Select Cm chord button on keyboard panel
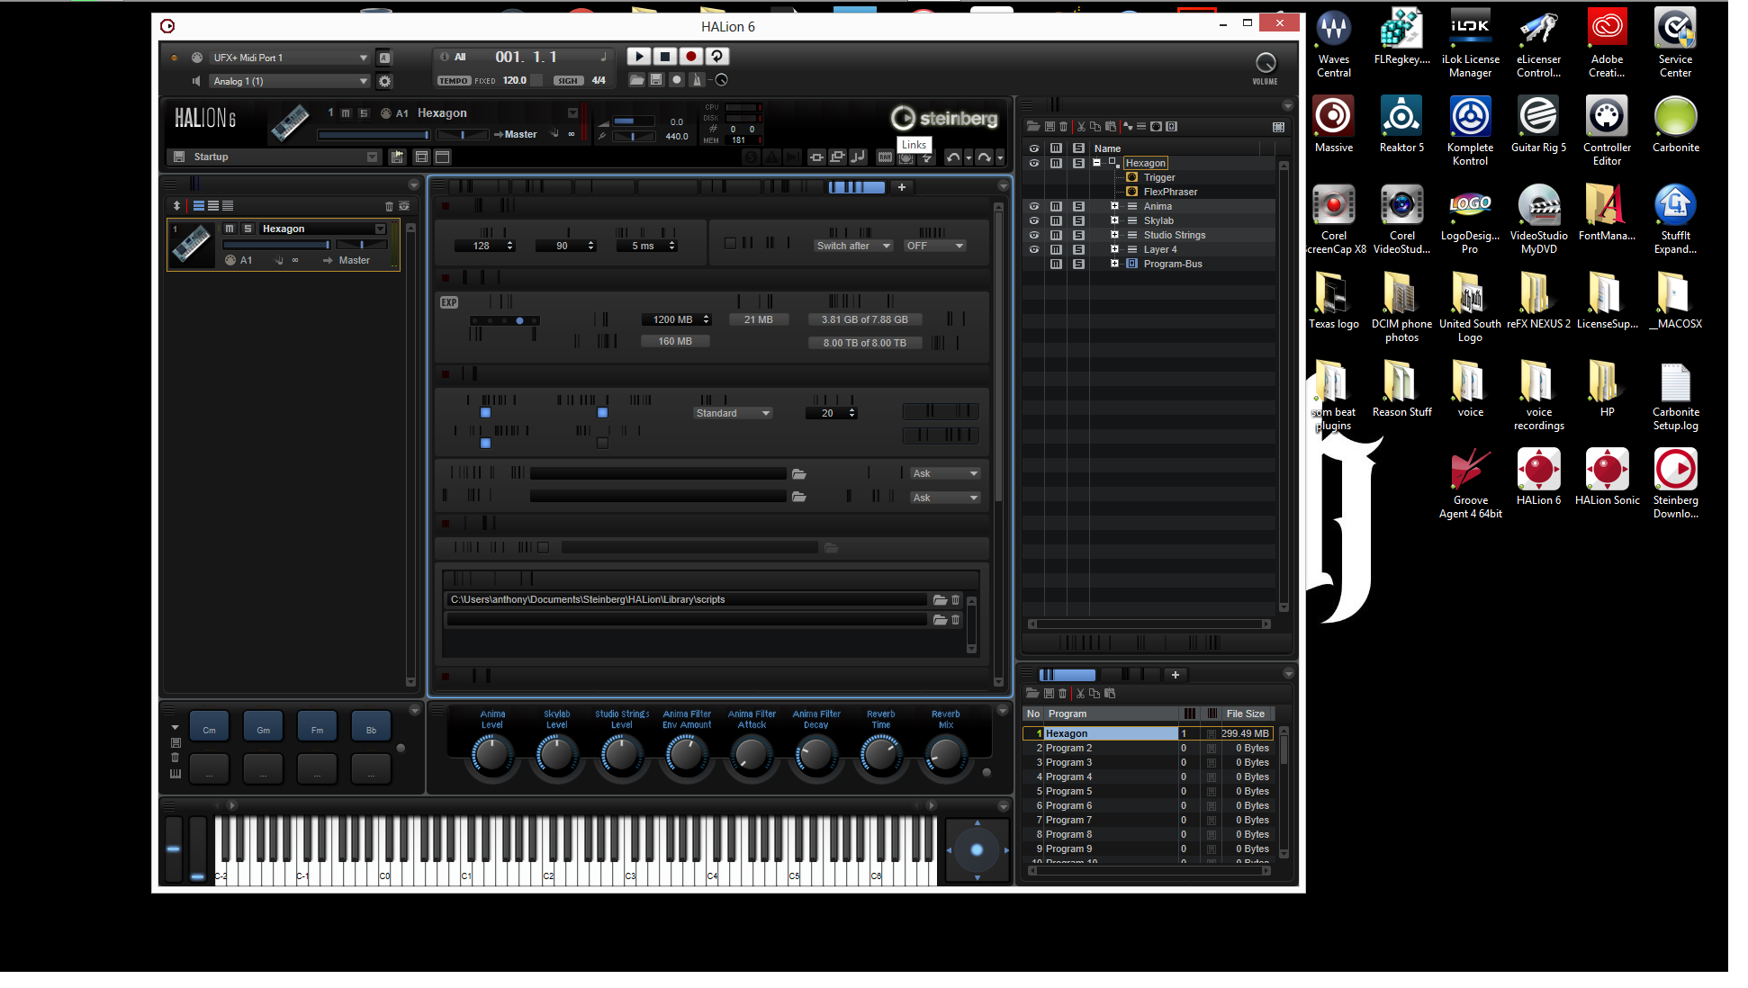Image resolution: width=1748 pixels, height=988 pixels. 210,730
